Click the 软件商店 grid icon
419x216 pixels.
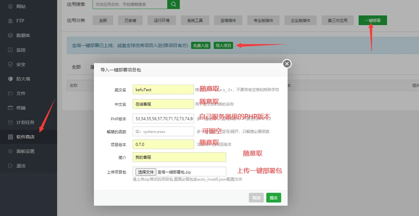coord(10,137)
